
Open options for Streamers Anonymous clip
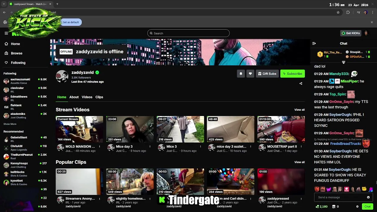(x=100, y=199)
